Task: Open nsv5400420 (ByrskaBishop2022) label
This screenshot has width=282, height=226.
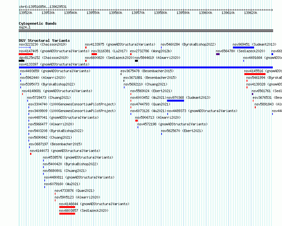Action: click(70, 164)
